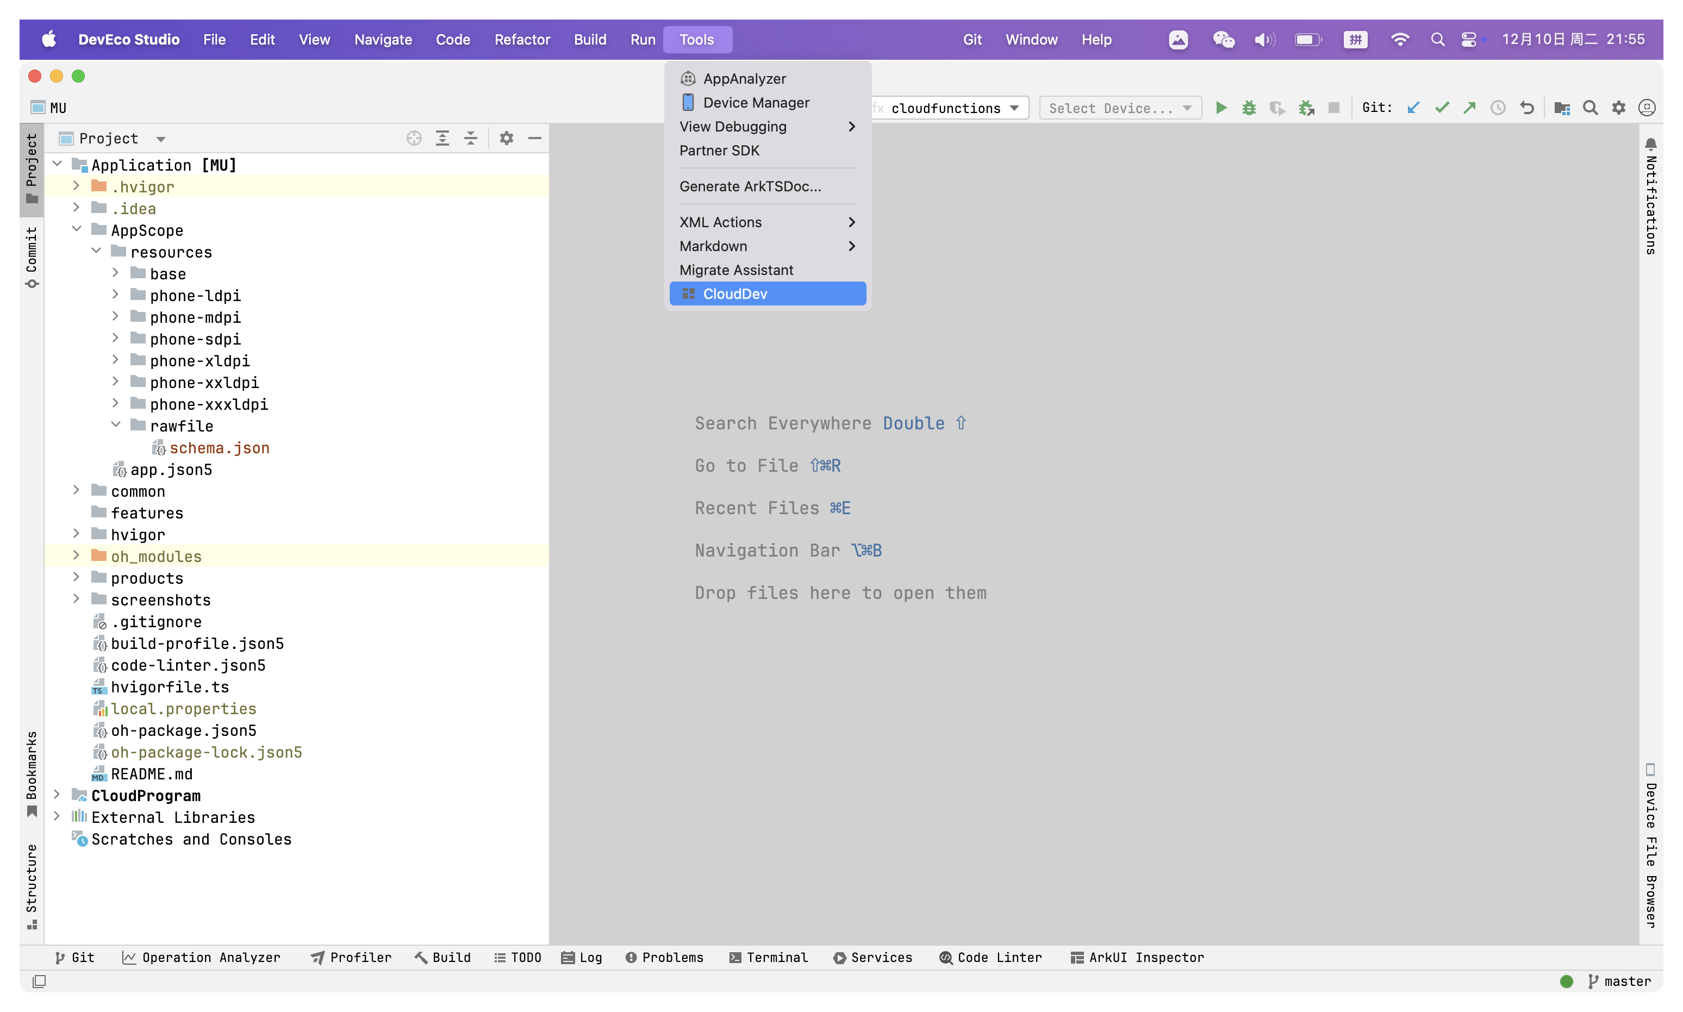1683x1012 pixels.
Task: Open the Refactor menu in menu bar
Action: pos(522,40)
